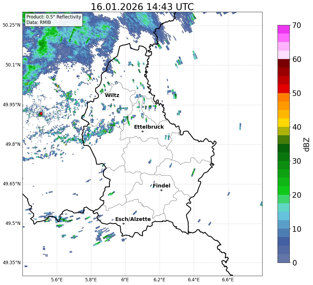Click the longitude label 6.2°E
Screen dimensions: 313x285
[x=159, y=280]
